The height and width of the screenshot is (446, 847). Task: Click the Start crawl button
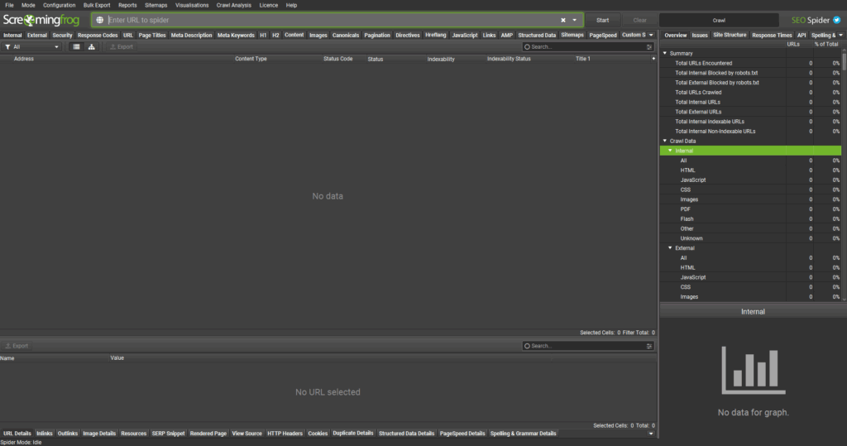tap(602, 20)
